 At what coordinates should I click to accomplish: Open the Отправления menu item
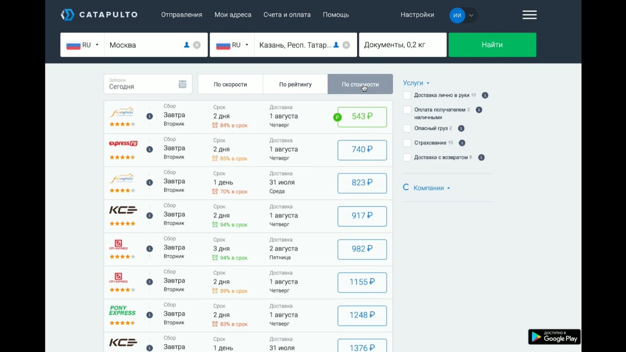181,15
